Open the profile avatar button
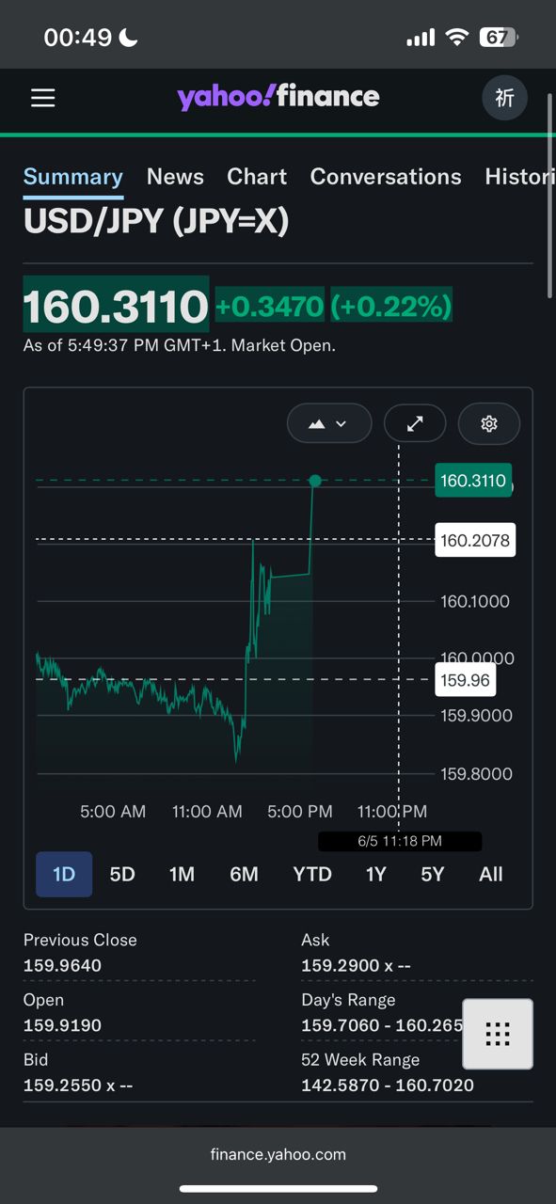The image size is (556, 1204). [x=505, y=98]
